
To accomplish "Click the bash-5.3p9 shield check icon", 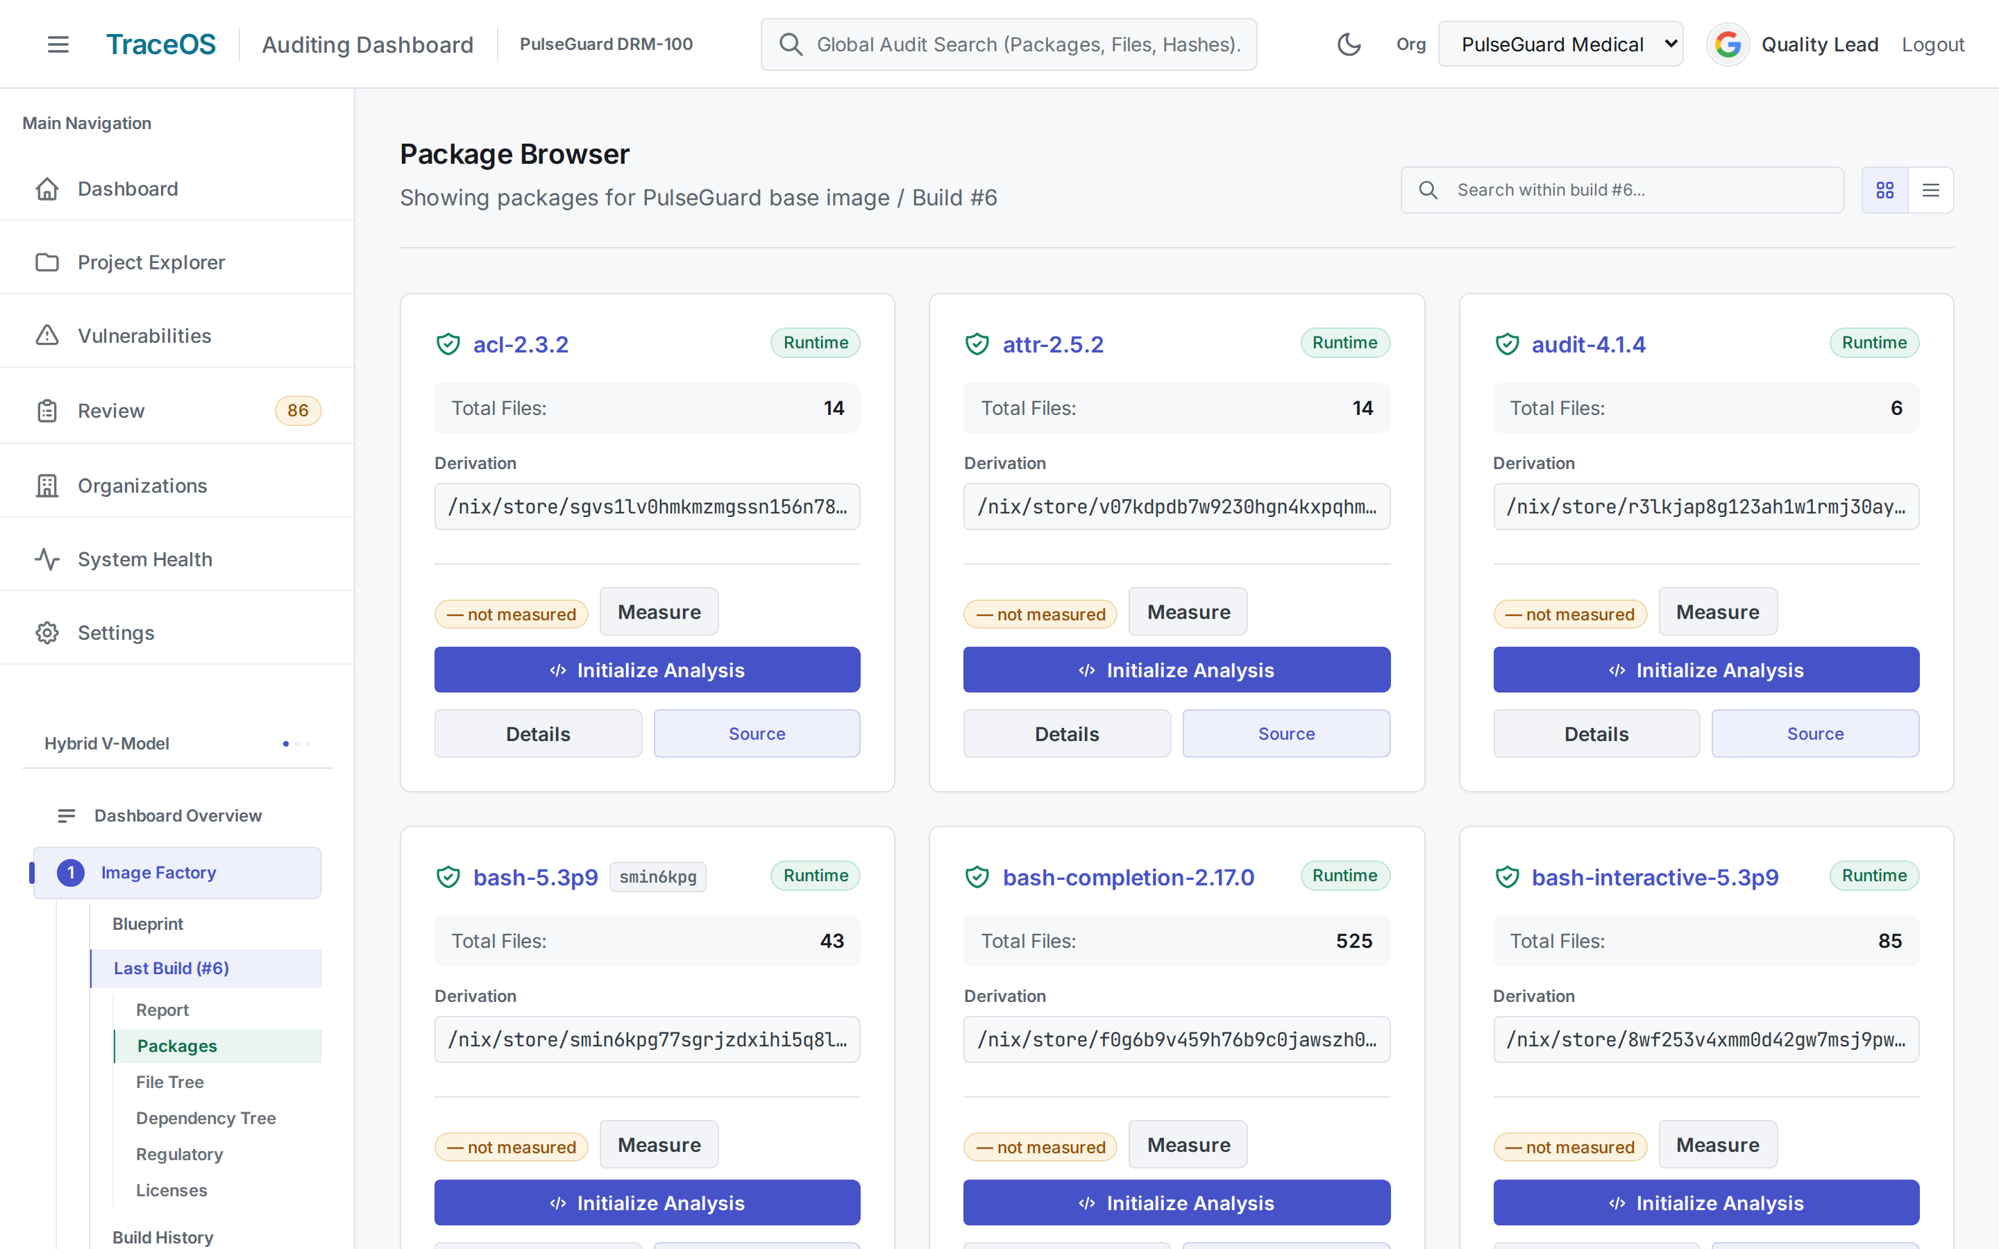I will (448, 876).
